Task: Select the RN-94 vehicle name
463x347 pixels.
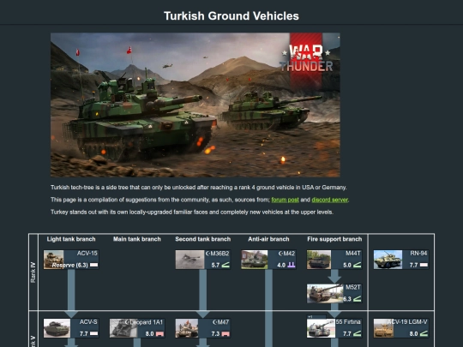Action: pos(418,254)
